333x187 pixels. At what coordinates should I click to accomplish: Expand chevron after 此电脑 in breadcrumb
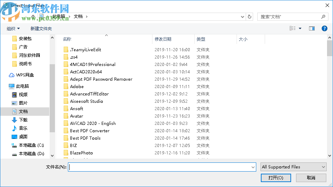[x=69, y=16]
